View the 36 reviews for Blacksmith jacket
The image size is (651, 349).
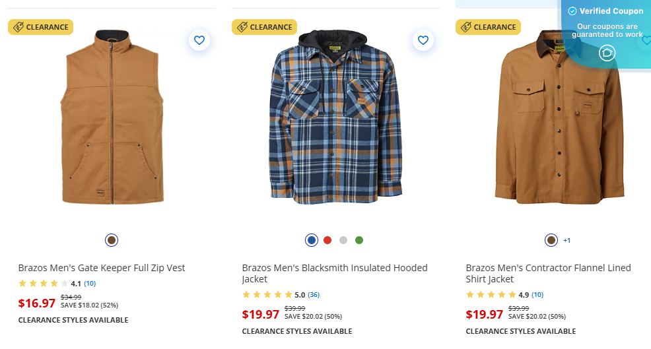314,295
